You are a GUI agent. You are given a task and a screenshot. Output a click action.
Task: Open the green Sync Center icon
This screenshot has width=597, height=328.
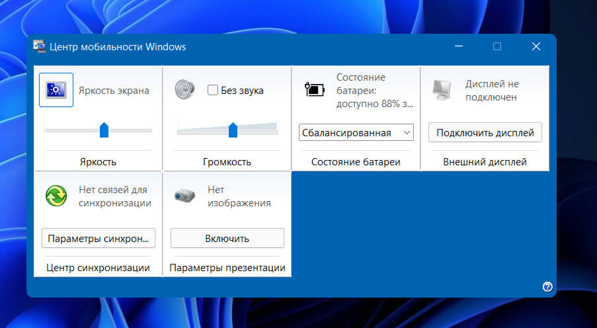pos(56,196)
